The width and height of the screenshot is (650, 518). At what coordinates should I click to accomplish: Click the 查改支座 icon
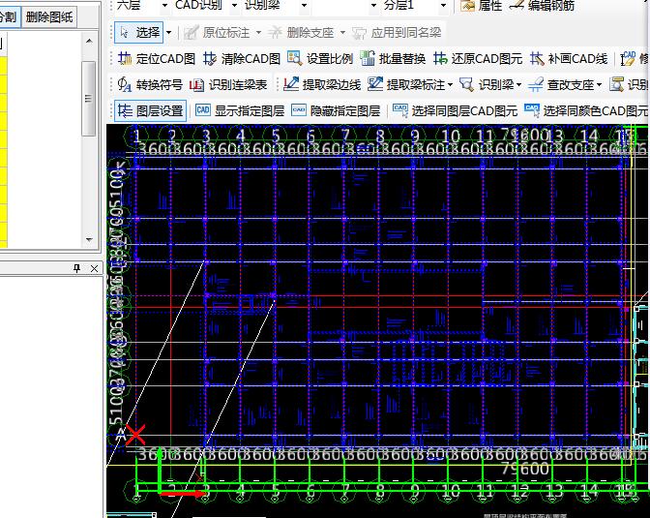coord(536,84)
